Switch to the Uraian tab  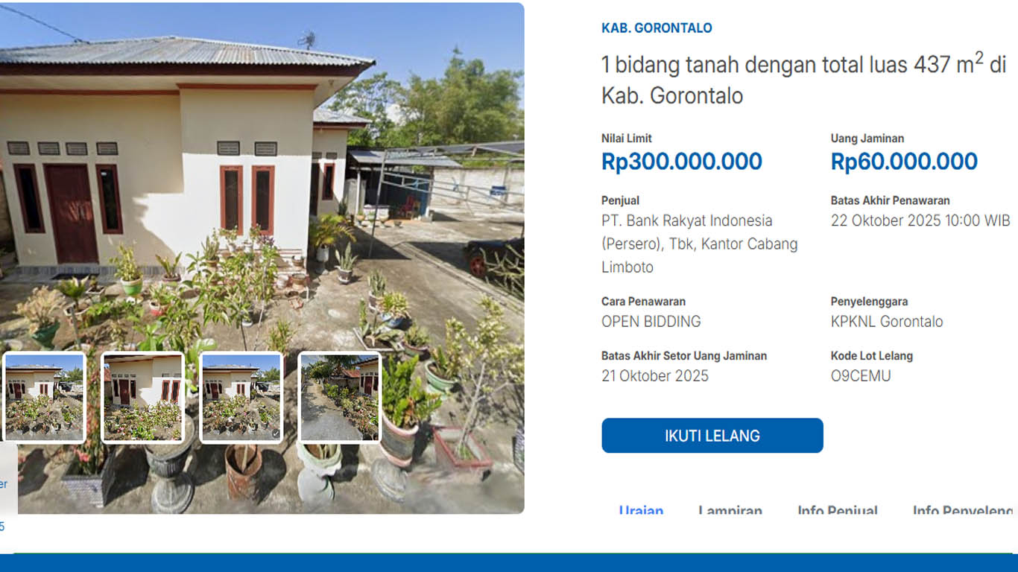point(641,511)
